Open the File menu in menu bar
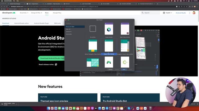 click(x=14, y=1)
